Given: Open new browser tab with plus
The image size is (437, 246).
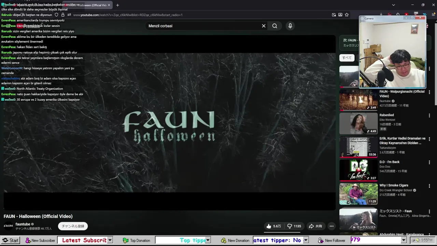Looking at the screenshot, I should pyautogui.click(x=117, y=5).
